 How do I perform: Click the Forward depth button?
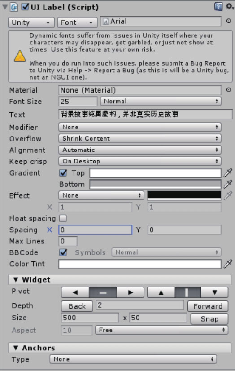[208, 306]
